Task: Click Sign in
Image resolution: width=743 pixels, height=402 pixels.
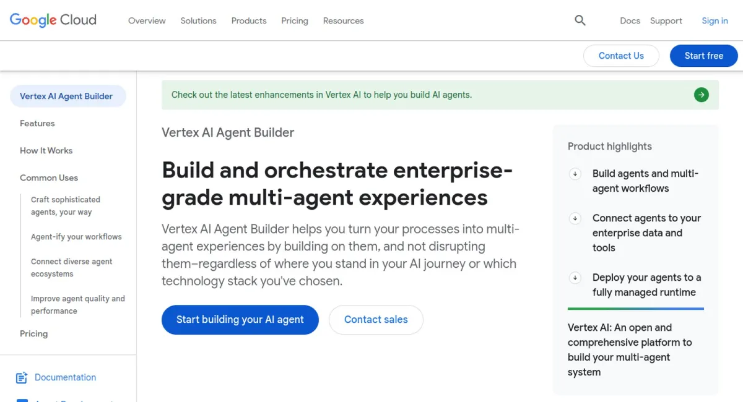Action: tap(715, 20)
